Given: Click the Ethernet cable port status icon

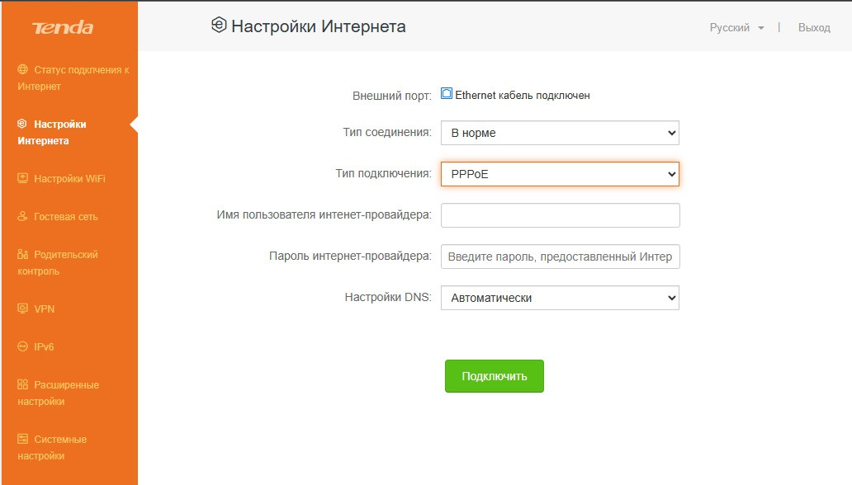Looking at the screenshot, I should [x=447, y=95].
